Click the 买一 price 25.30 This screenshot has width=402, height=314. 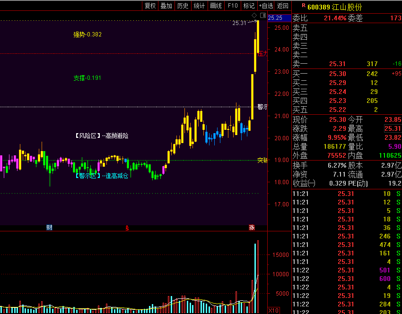[337, 74]
